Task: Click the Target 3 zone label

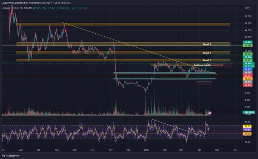Action: coord(207,44)
